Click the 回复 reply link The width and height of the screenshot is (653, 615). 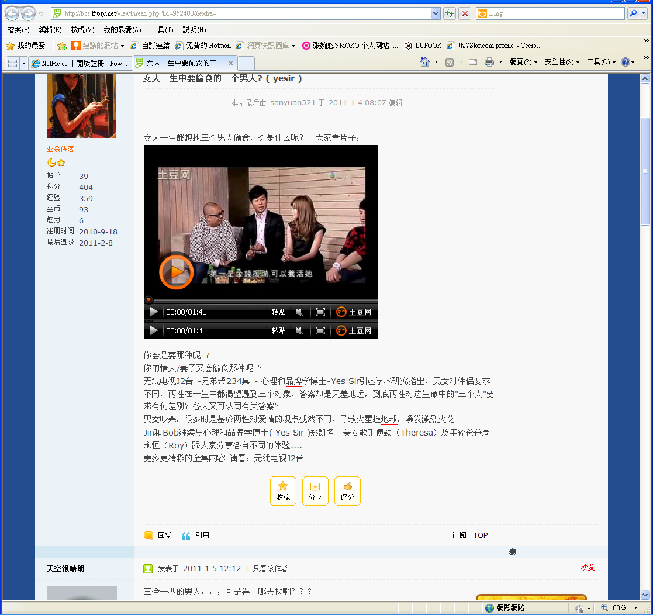point(164,535)
